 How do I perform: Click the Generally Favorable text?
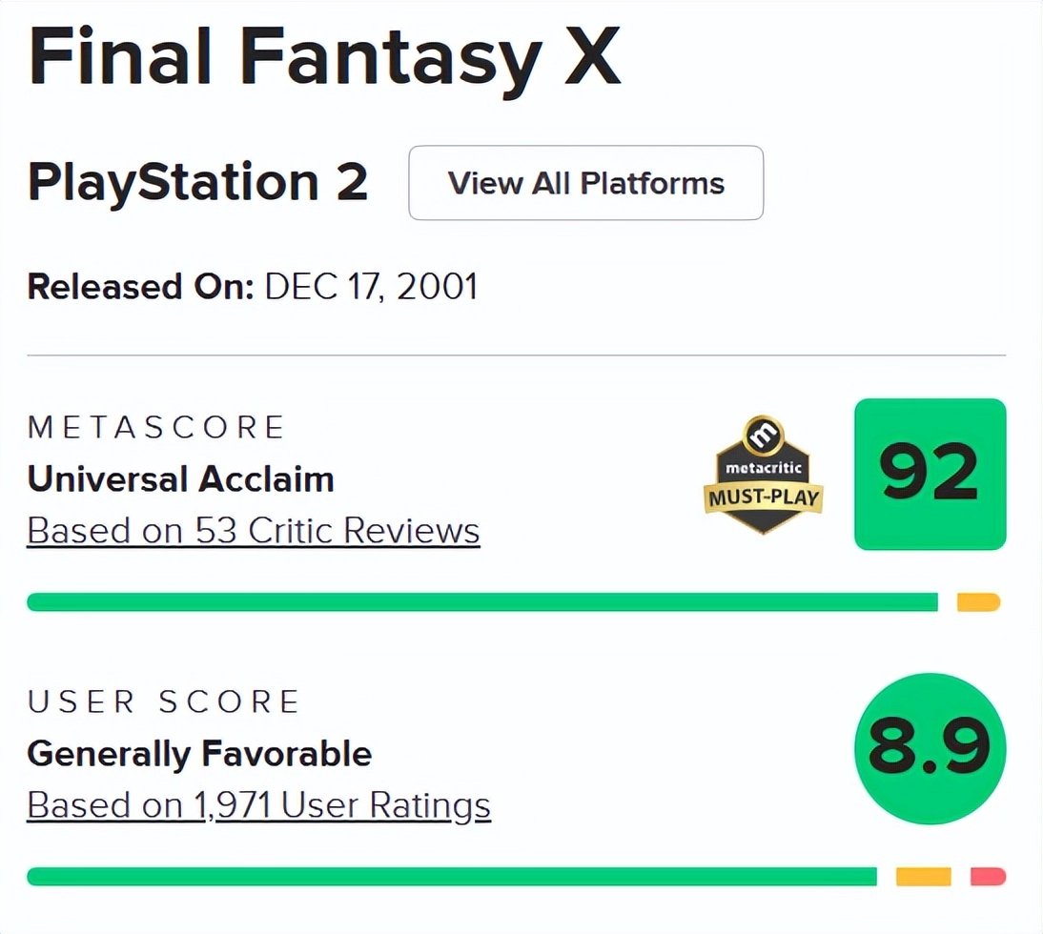tap(199, 754)
